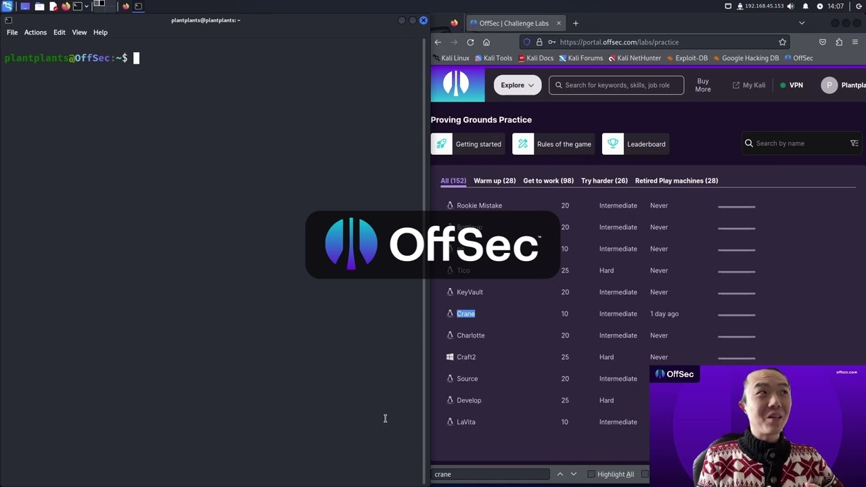Open the Craft2 machine
The width and height of the screenshot is (866, 487).
coord(466,357)
